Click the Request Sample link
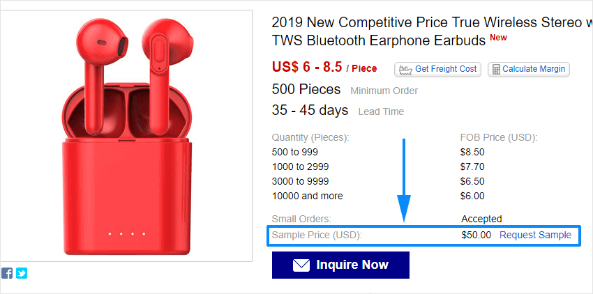 [x=535, y=235]
